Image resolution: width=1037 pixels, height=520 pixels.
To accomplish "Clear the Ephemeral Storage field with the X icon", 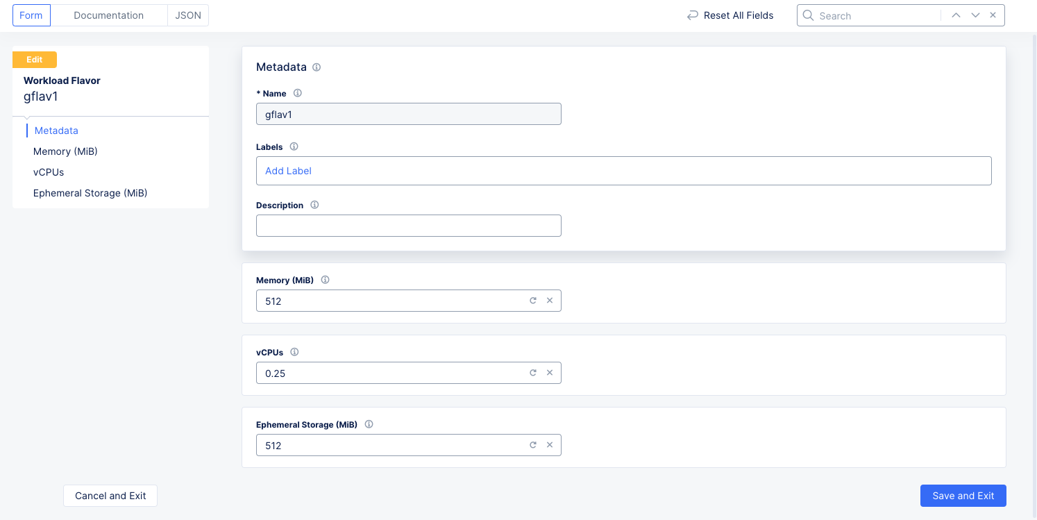I will click(x=550, y=445).
